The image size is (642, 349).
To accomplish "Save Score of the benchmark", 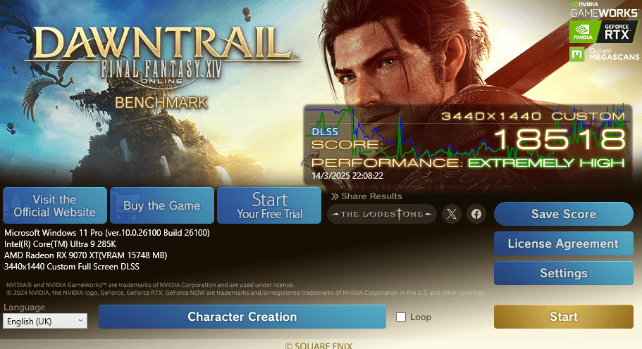I will point(563,214).
